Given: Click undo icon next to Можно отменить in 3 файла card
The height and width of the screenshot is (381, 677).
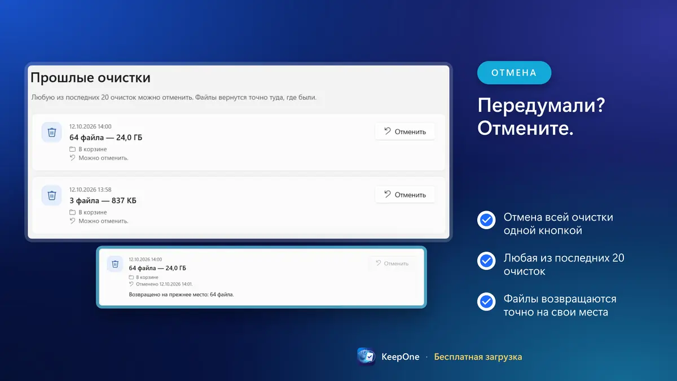Looking at the screenshot, I should point(72,221).
